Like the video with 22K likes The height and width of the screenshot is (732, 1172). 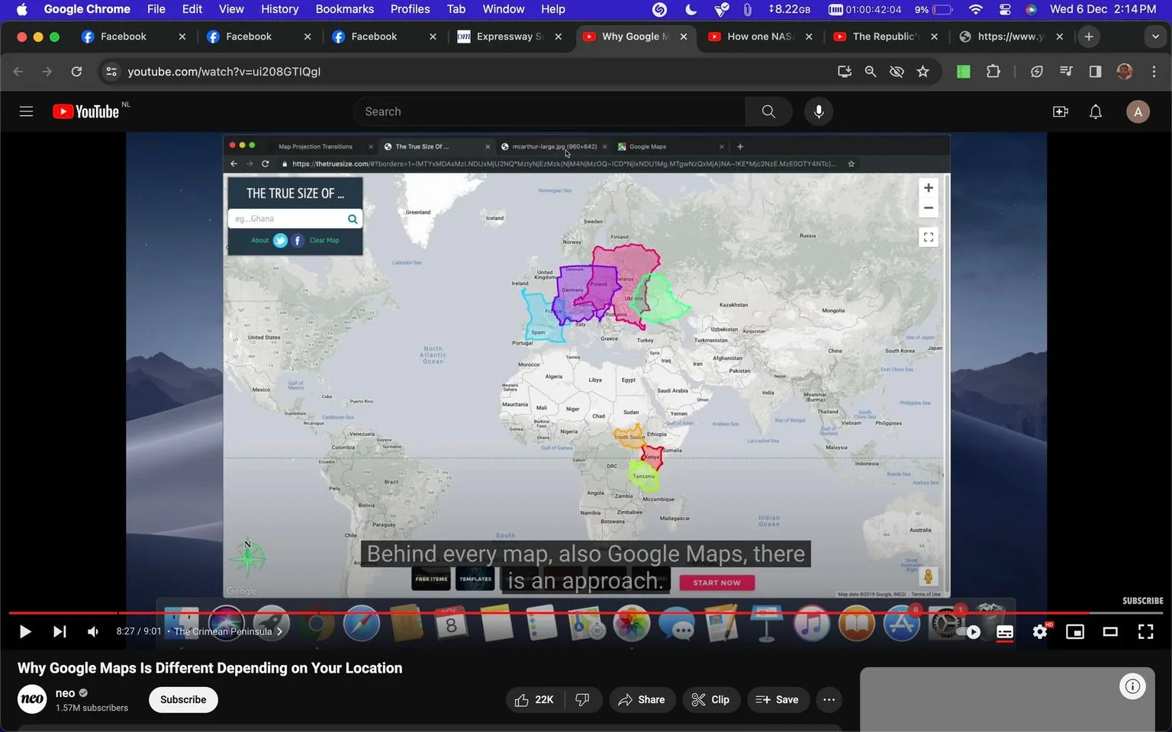coord(535,699)
